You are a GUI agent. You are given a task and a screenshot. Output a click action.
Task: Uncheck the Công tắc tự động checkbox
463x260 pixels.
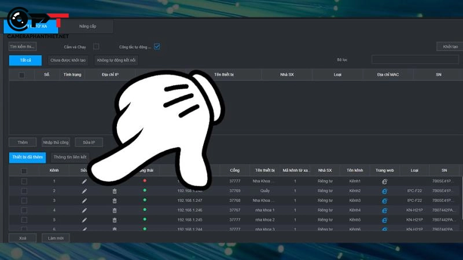[157, 46]
